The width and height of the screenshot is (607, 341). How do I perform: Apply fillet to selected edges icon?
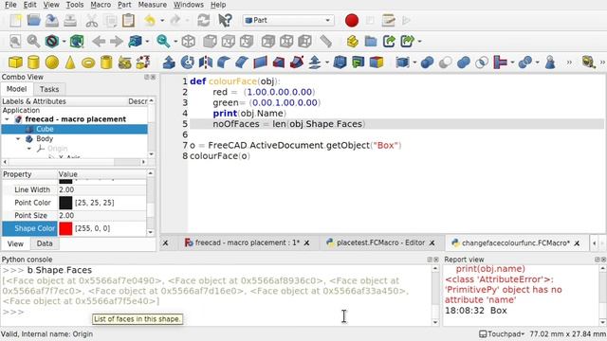click(x=224, y=63)
